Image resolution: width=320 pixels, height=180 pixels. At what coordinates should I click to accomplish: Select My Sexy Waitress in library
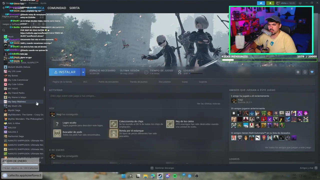(17, 101)
